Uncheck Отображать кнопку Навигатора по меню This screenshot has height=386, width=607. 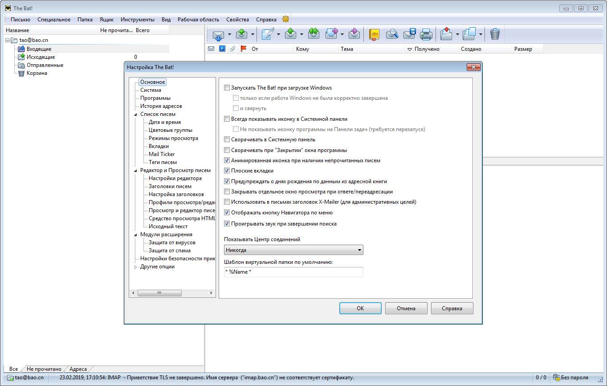point(227,213)
